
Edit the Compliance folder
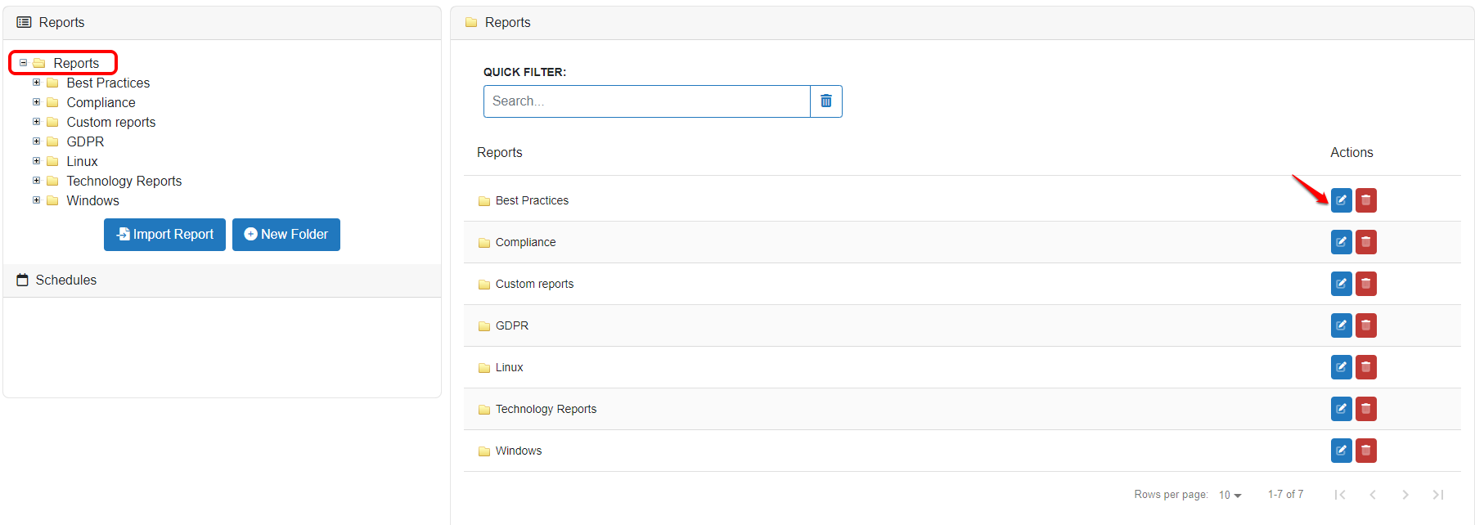[1341, 242]
